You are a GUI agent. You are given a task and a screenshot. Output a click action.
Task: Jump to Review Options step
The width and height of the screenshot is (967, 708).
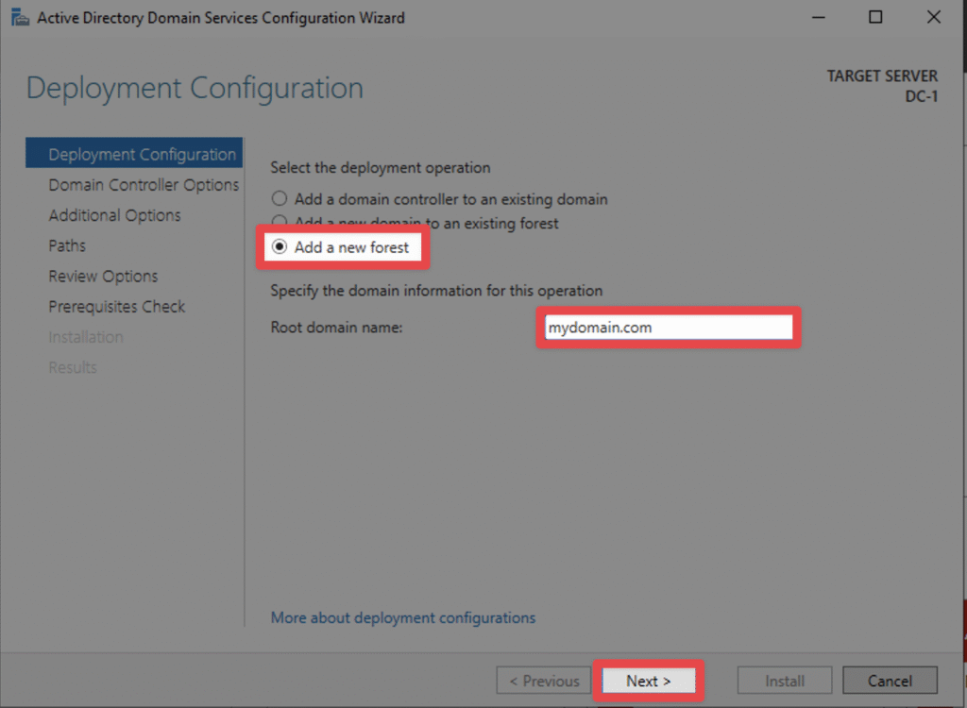pos(103,277)
